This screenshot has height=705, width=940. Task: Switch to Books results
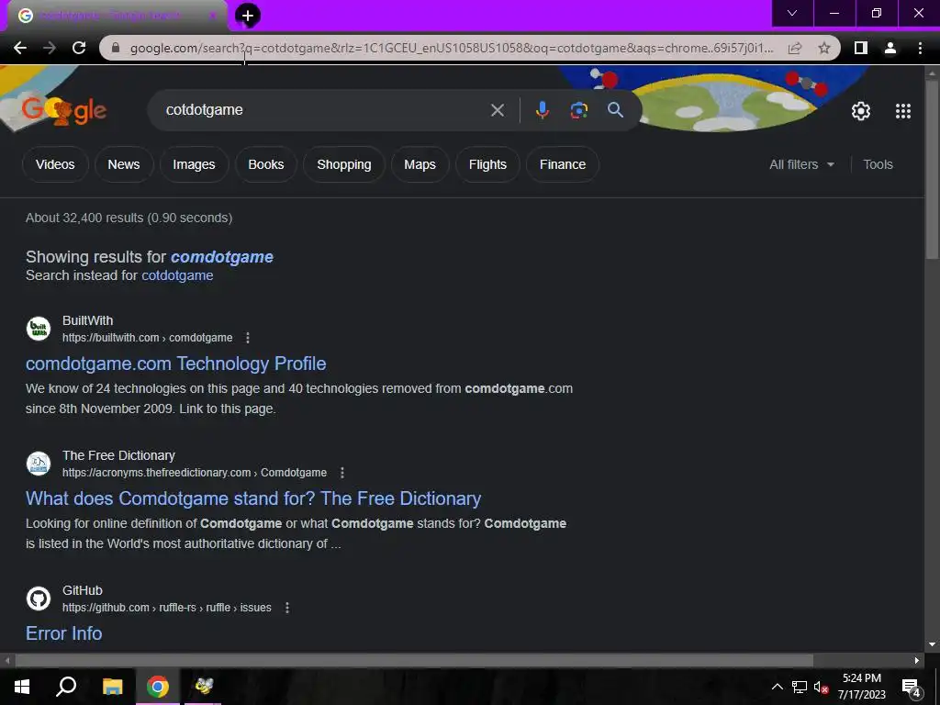[266, 164]
